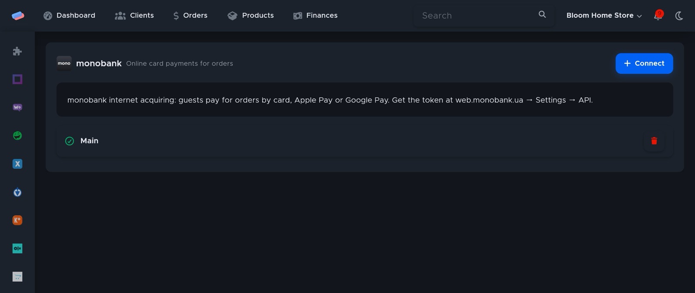Navigate to Products
Image resolution: width=695 pixels, height=293 pixels.
[x=251, y=16]
